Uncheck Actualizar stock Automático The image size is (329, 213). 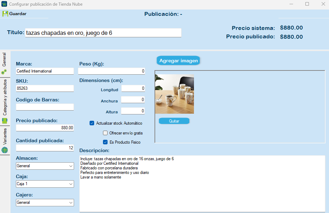click(x=92, y=123)
